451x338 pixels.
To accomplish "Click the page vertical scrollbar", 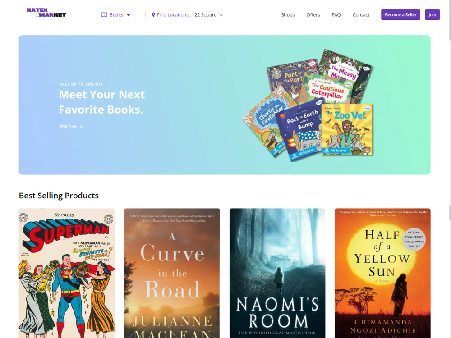I will click(450, 169).
